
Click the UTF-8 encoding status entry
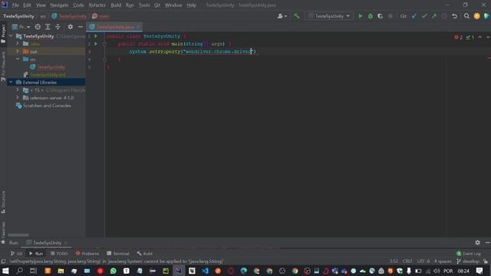(x=423, y=261)
